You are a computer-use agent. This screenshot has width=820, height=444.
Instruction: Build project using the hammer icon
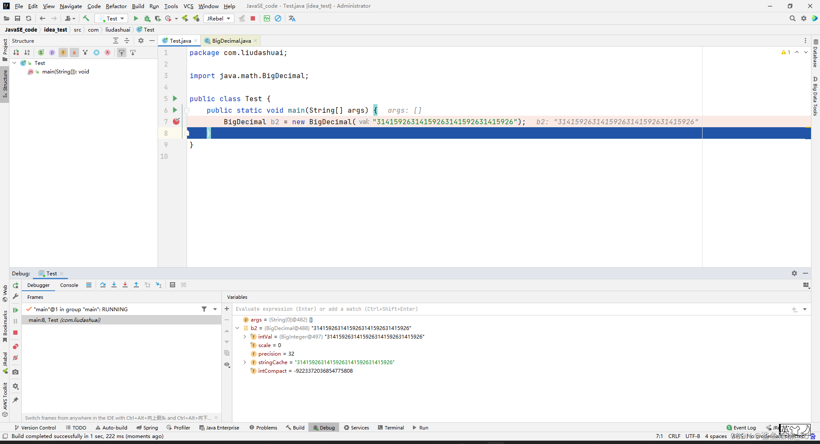click(86, 18)
